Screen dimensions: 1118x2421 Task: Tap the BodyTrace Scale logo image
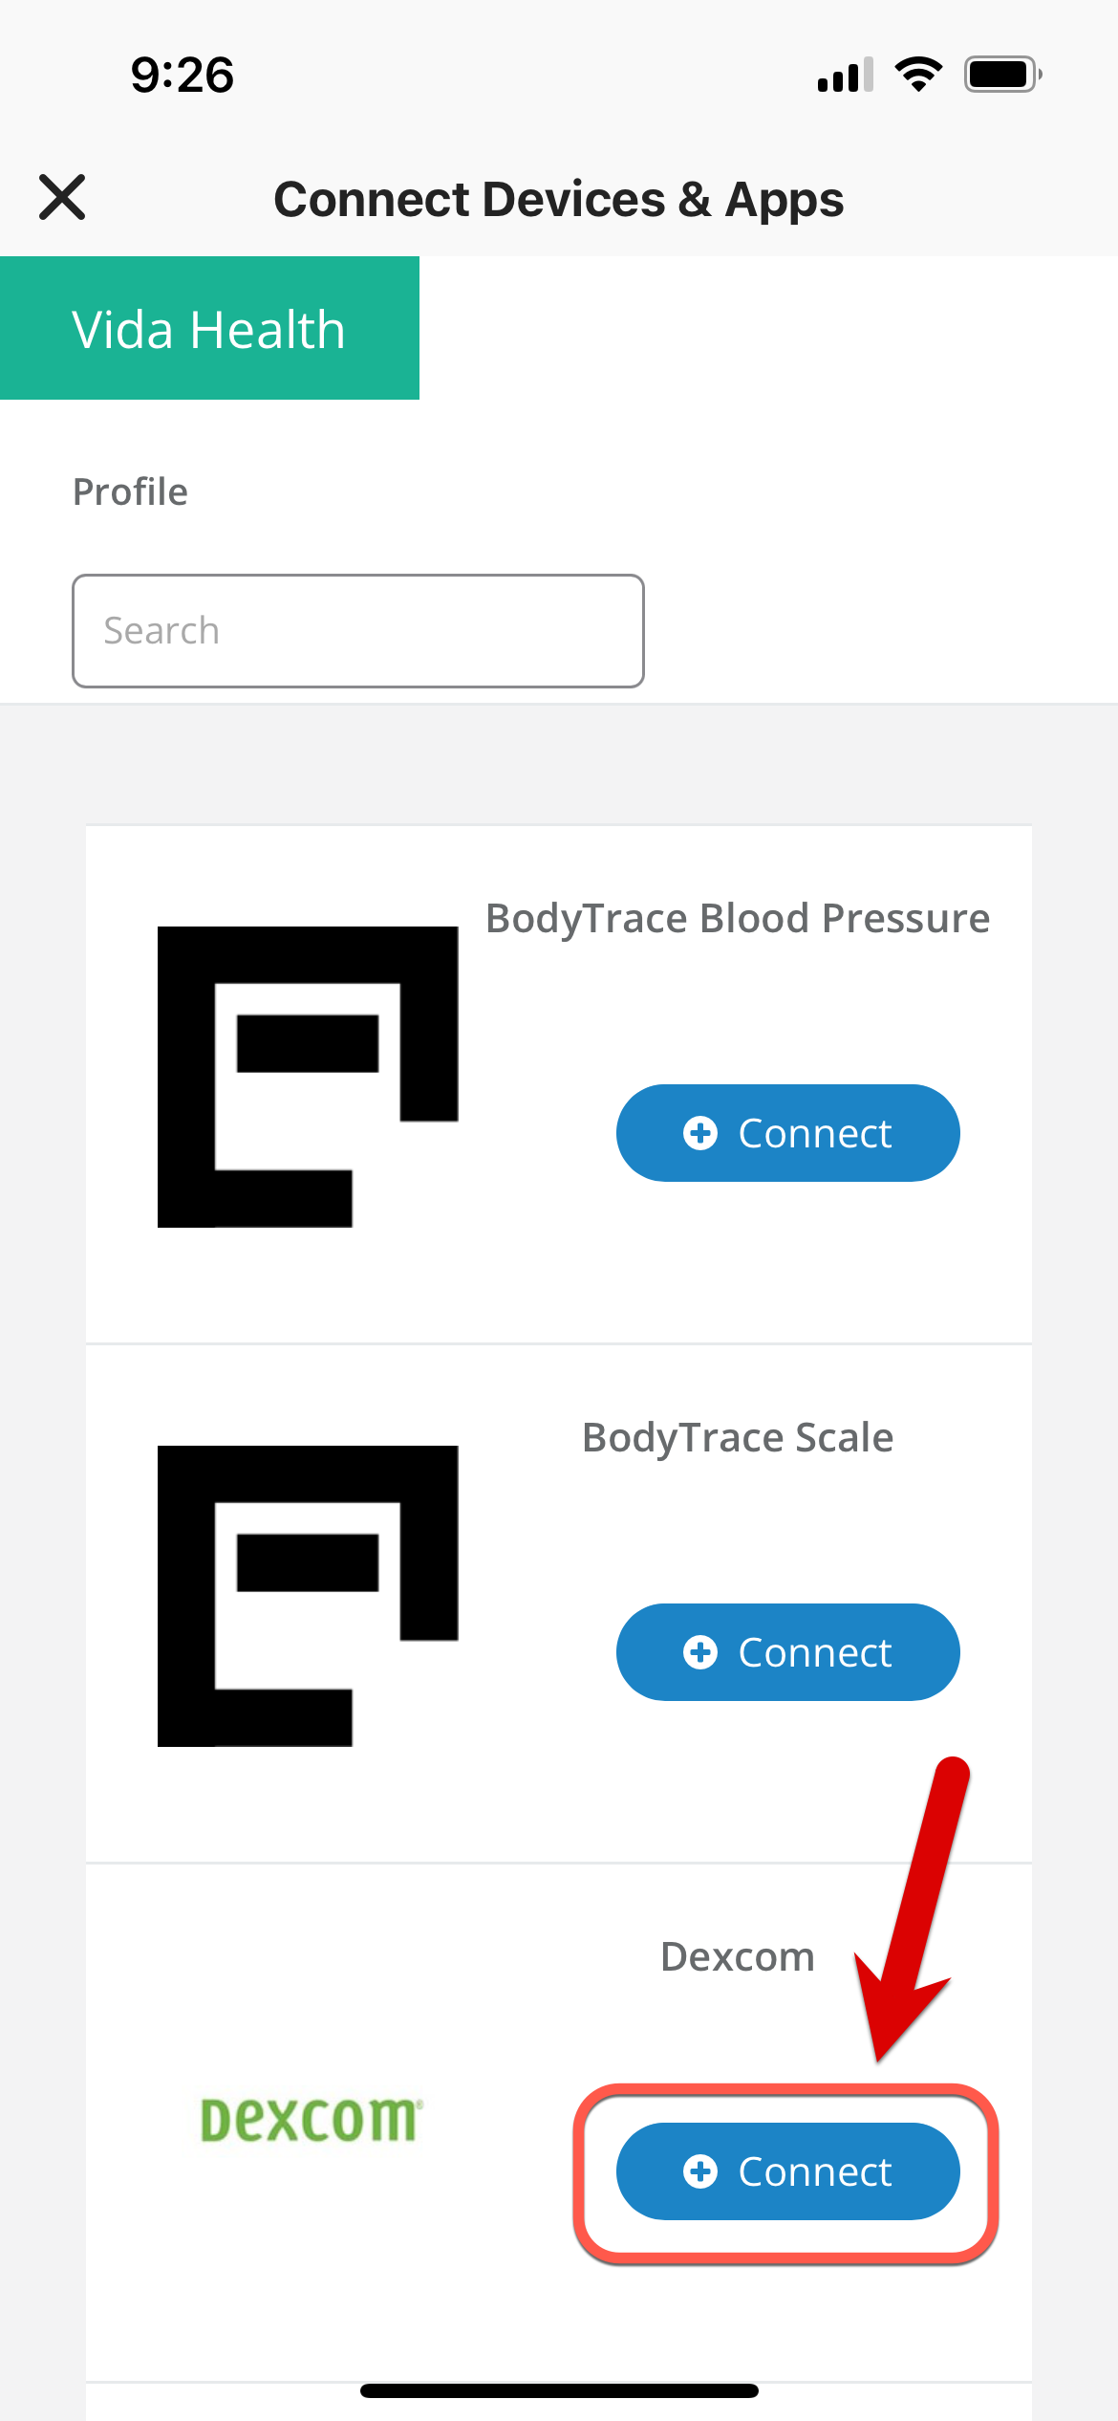pyautogui.click(x=308, y=1596)
